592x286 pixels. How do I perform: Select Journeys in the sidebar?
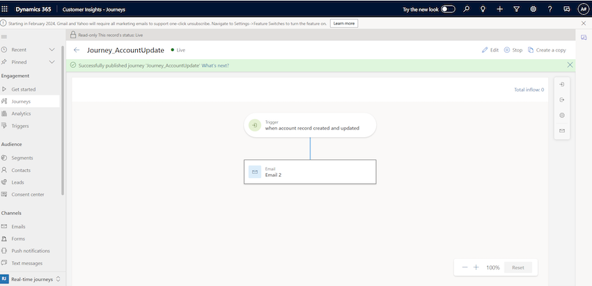click(x=30, y=102)
